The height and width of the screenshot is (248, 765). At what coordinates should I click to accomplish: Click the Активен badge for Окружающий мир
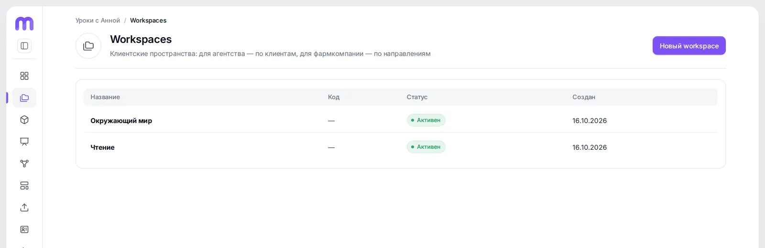click(426, 120)
